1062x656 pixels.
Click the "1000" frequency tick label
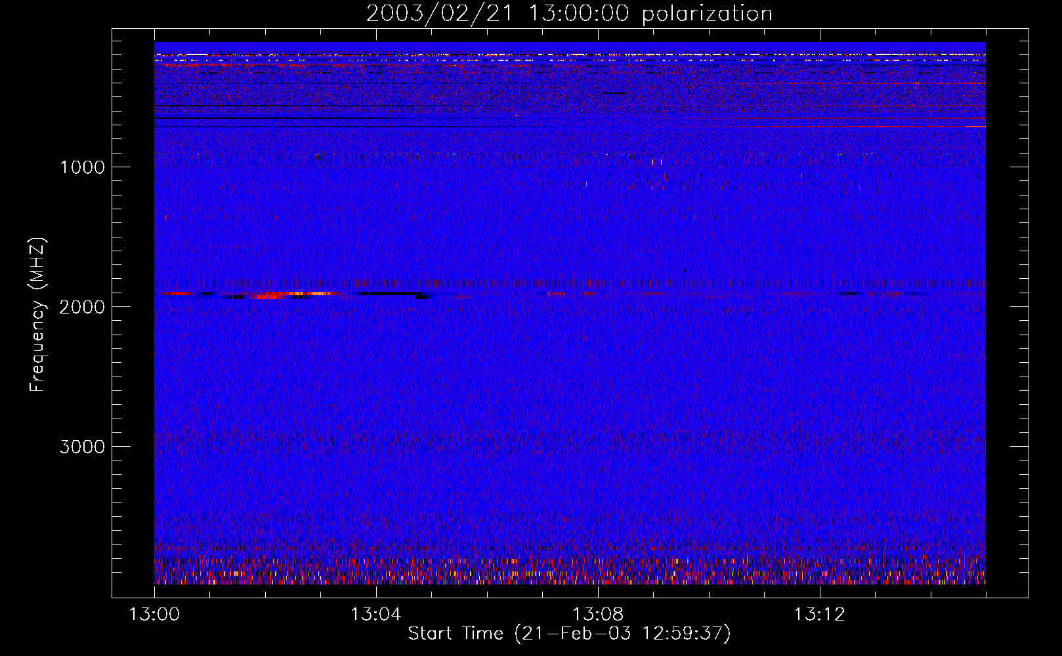(82, 167)
